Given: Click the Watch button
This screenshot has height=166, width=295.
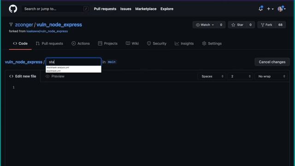Looking at the screenshot, I should (205, 24).
